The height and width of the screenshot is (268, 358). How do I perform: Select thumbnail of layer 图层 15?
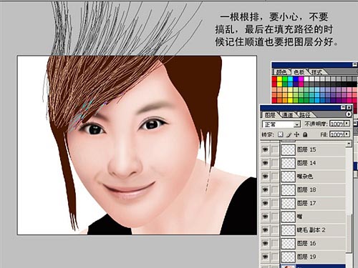[288, 149]
